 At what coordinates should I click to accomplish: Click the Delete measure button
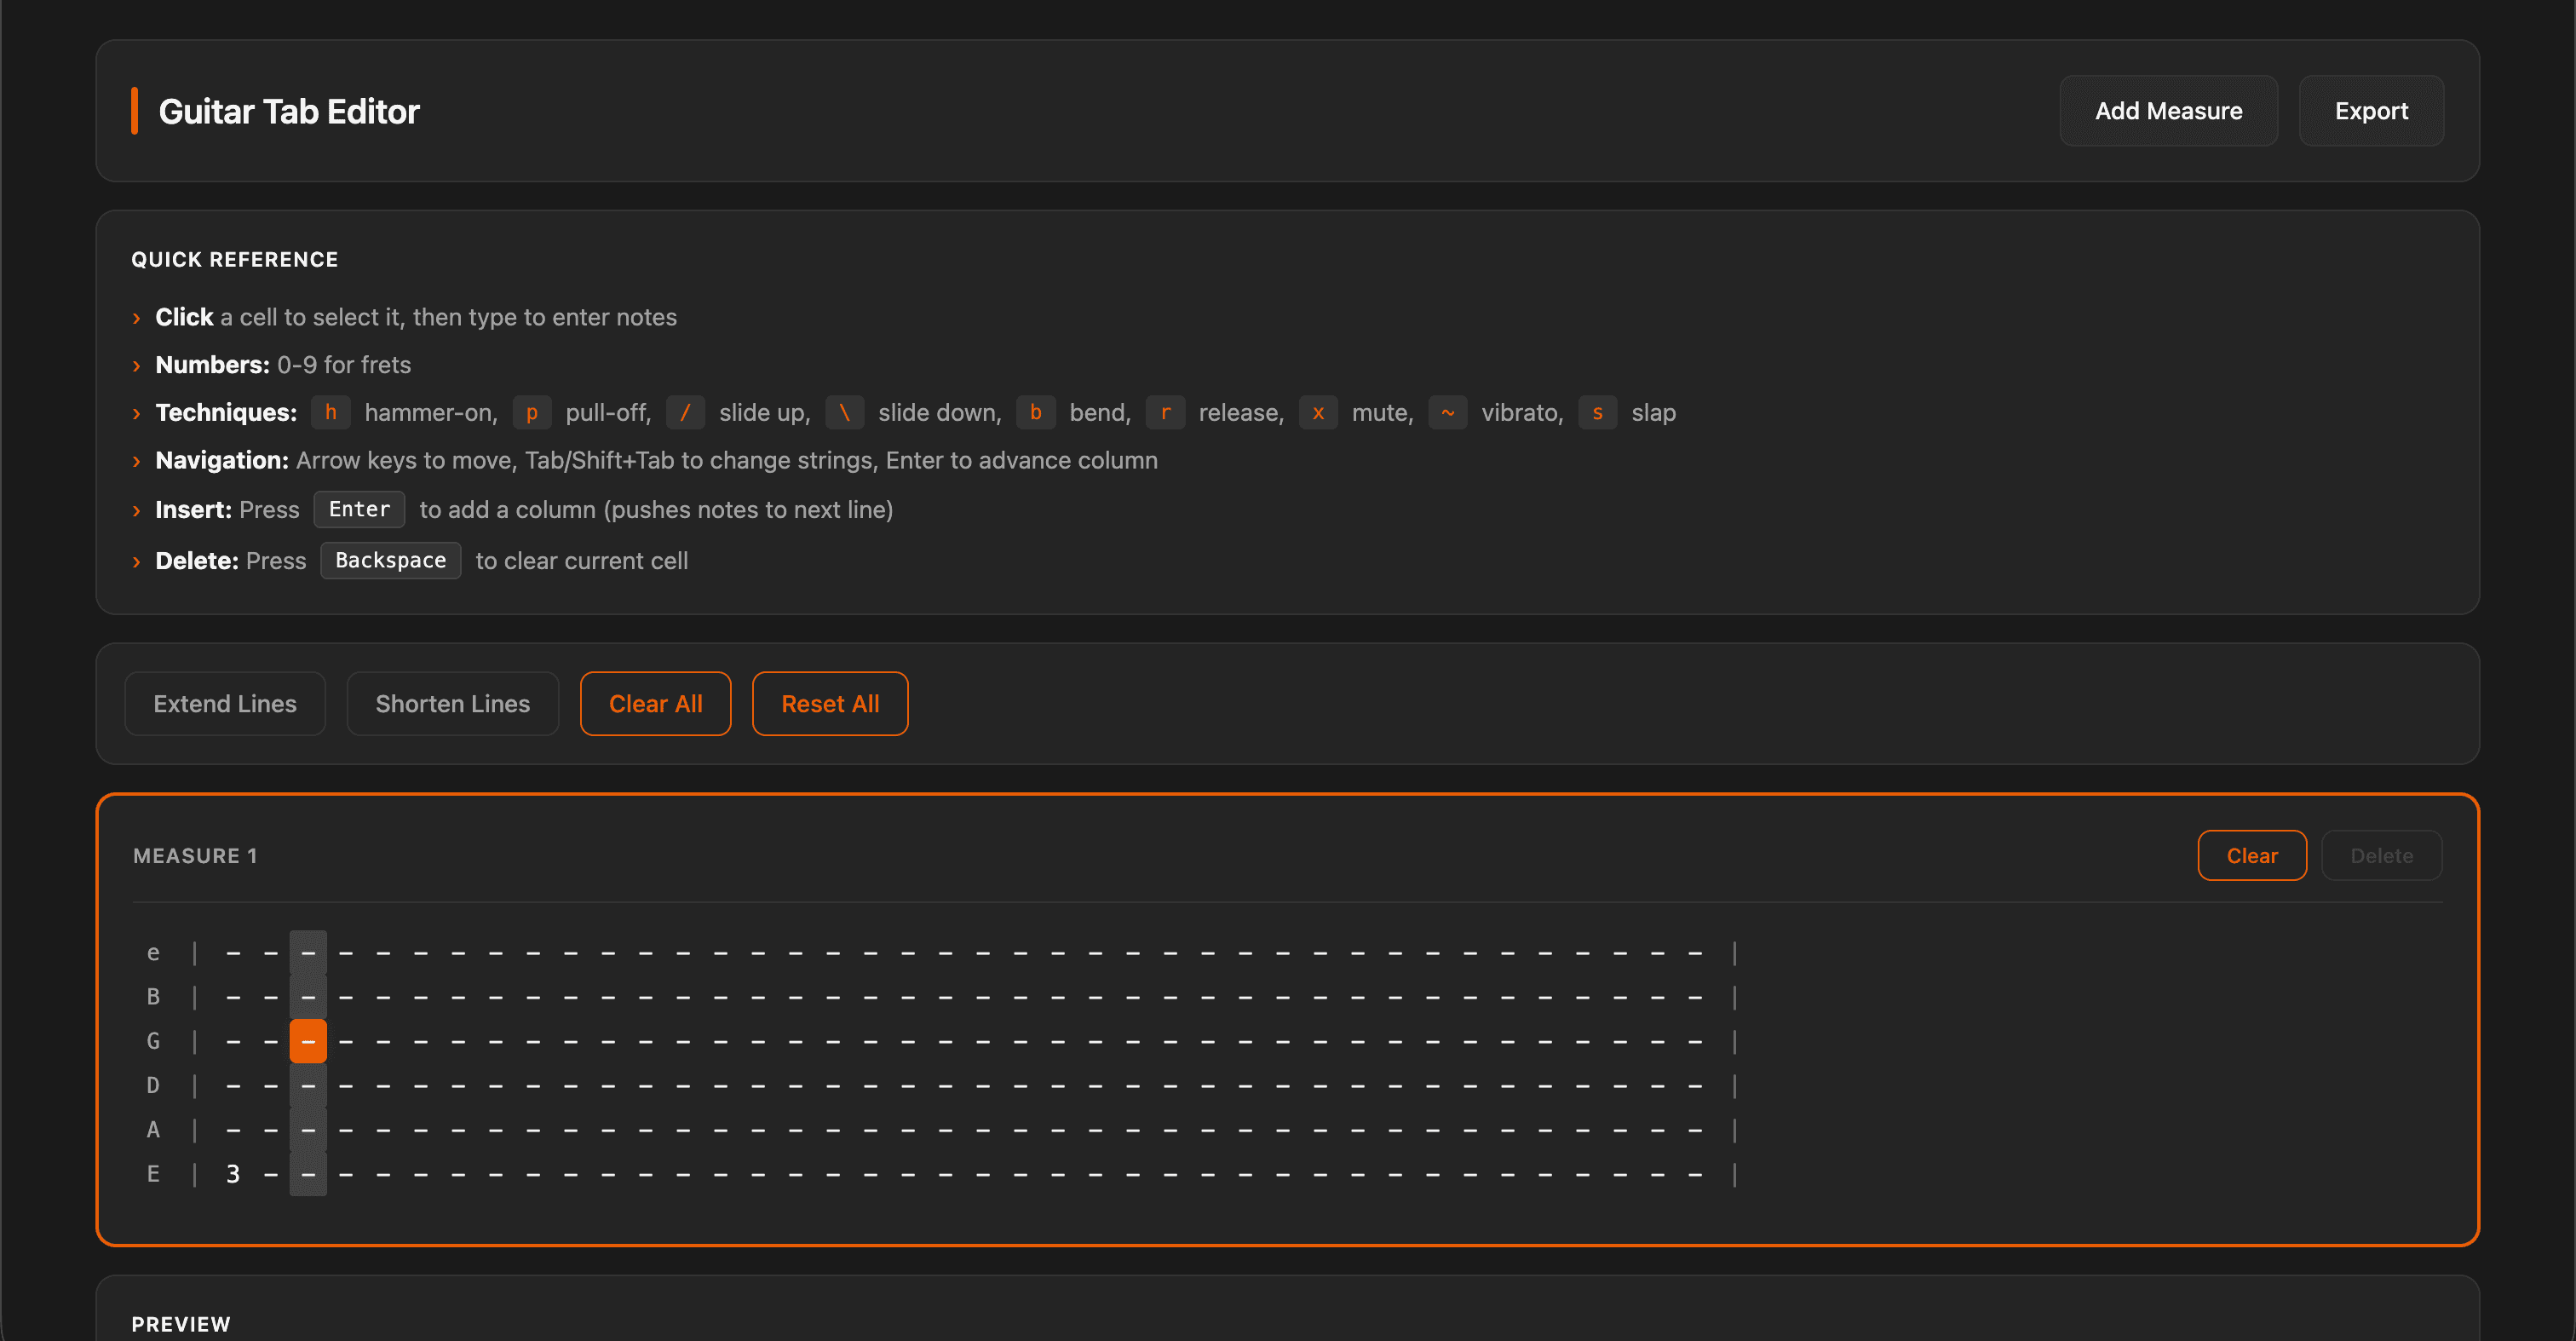[x=2381, y=856]
